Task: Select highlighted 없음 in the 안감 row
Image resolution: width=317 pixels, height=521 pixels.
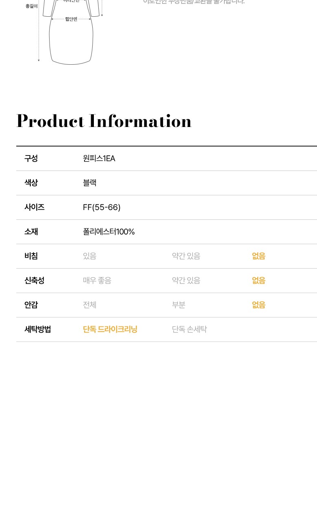Action: point(258,305)
